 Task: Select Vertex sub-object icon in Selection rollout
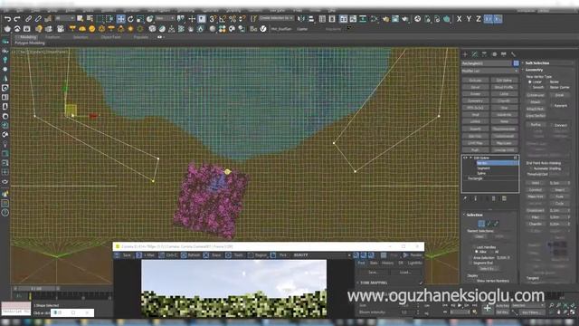click(481, 224)
